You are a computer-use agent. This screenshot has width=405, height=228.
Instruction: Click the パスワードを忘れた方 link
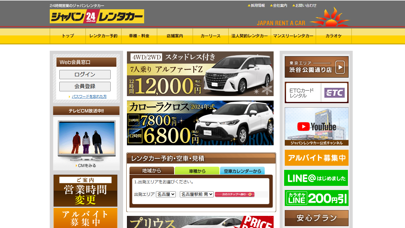89,96
